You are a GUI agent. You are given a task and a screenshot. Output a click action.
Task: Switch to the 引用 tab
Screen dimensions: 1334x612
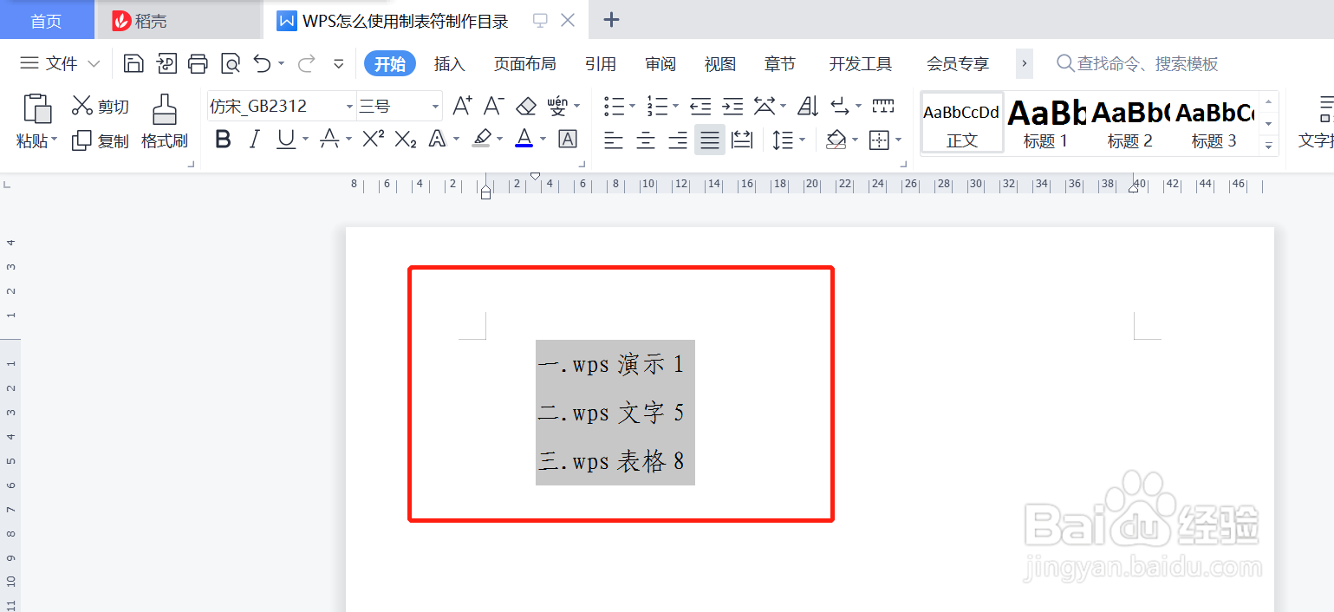click(x=601, y=63)
